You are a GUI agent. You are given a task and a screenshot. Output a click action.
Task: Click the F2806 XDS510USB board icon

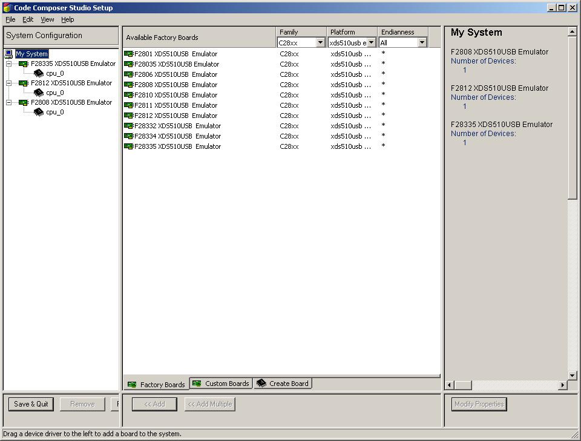(x=128, y=74)
